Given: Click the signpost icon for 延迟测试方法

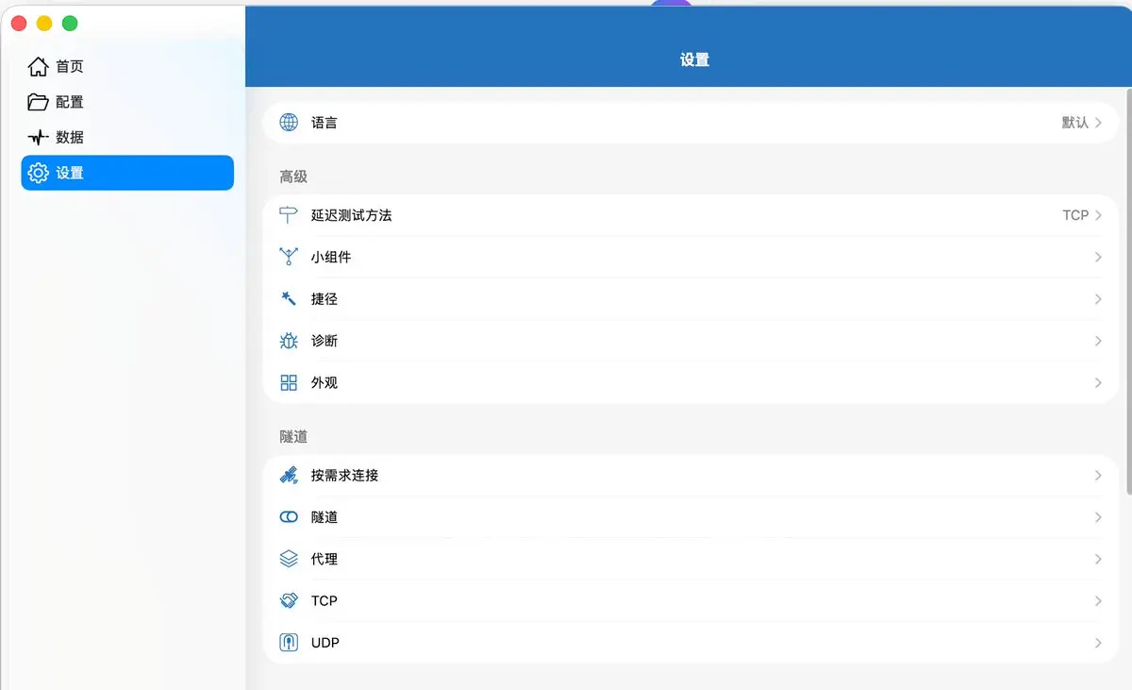Looking at the screenshot, I should point(290,215).
